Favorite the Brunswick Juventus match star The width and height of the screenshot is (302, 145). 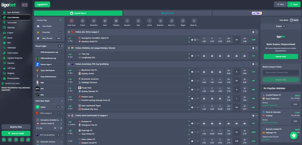[192, 81]
